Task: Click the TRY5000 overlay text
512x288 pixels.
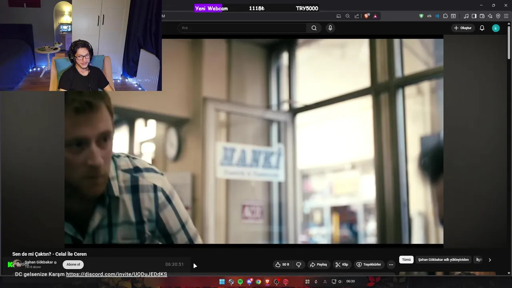Action: click(307, 8)
